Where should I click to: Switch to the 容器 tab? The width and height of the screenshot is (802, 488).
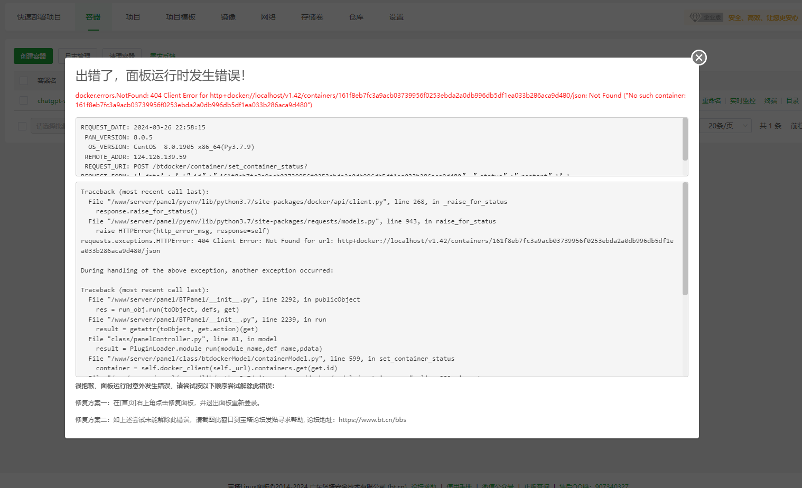coord(93,17)
